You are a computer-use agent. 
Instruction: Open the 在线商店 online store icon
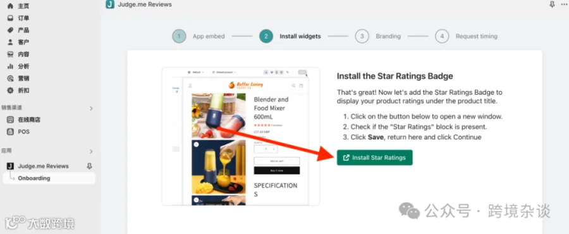(11, 120)
